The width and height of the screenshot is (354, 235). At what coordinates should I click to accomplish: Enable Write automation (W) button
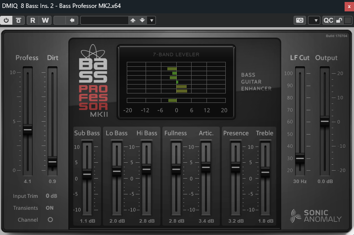point(45,20)
